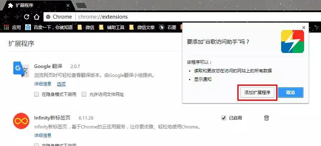Click the 取消 button in dialog
This screenshot has width=321, height=146.
click(x=290, y=93)
